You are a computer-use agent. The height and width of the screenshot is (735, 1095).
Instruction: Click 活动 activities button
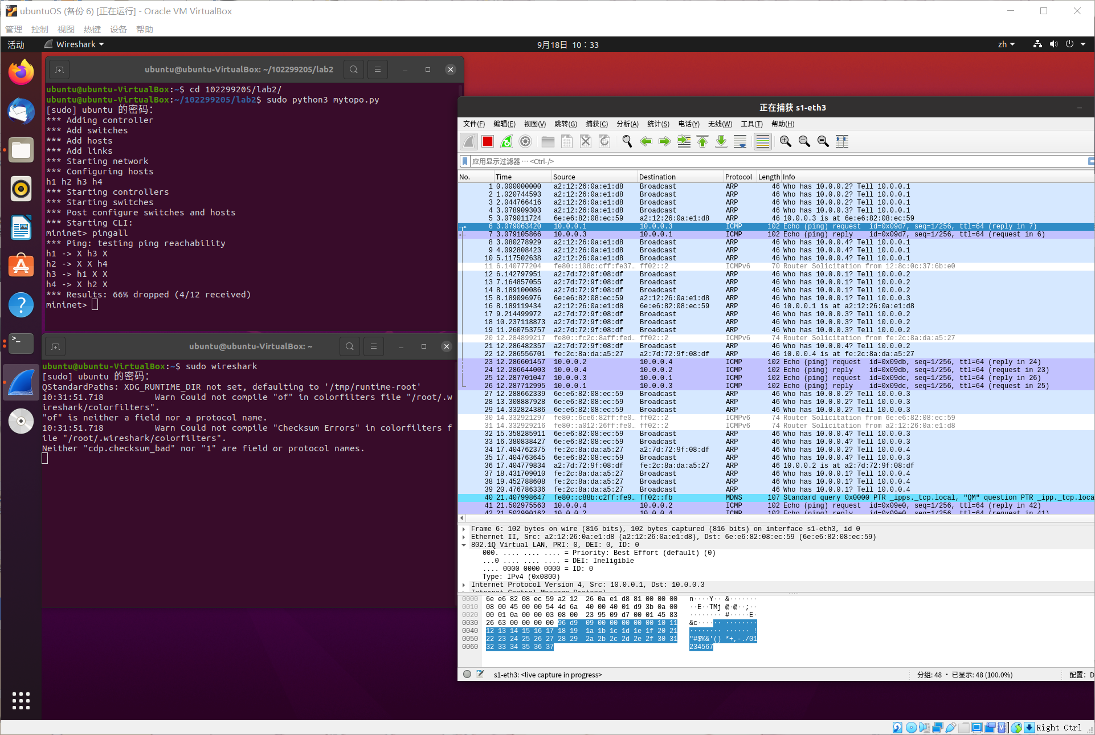[16, 44]
